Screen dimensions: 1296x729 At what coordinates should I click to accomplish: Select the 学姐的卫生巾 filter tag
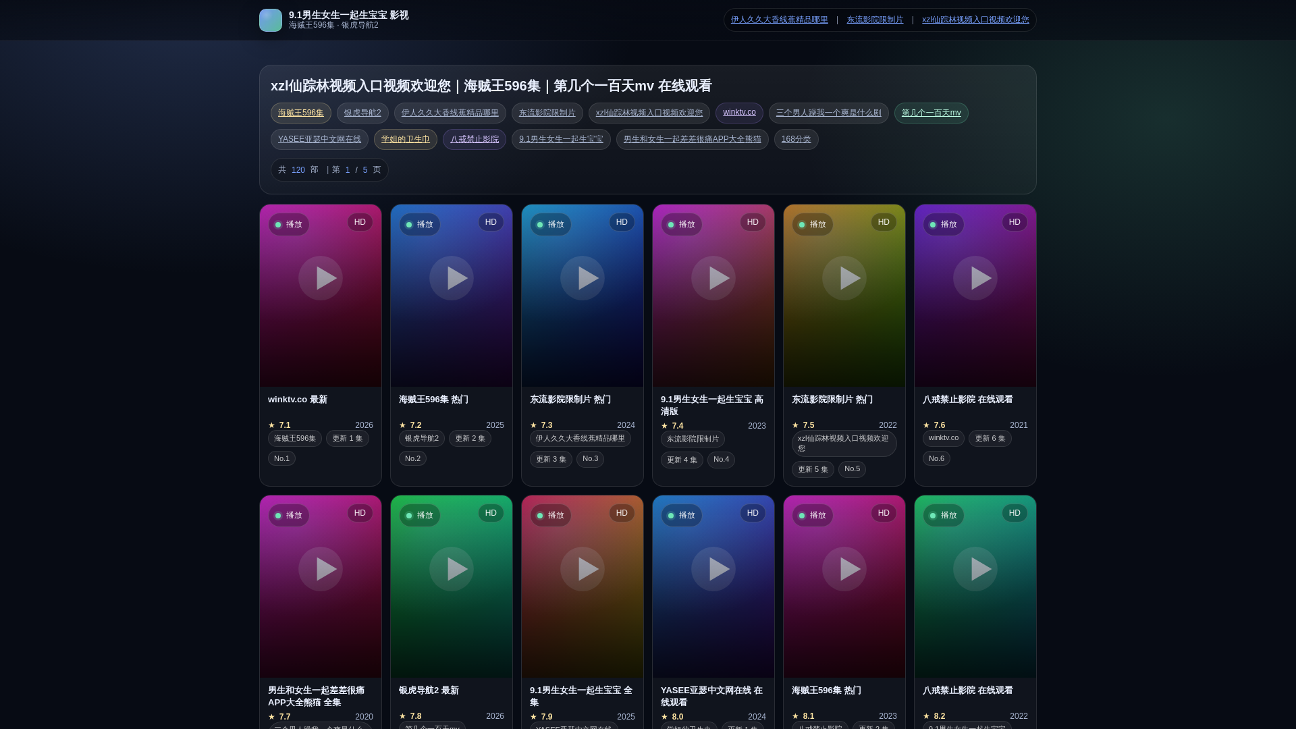(x=406, y=140)
